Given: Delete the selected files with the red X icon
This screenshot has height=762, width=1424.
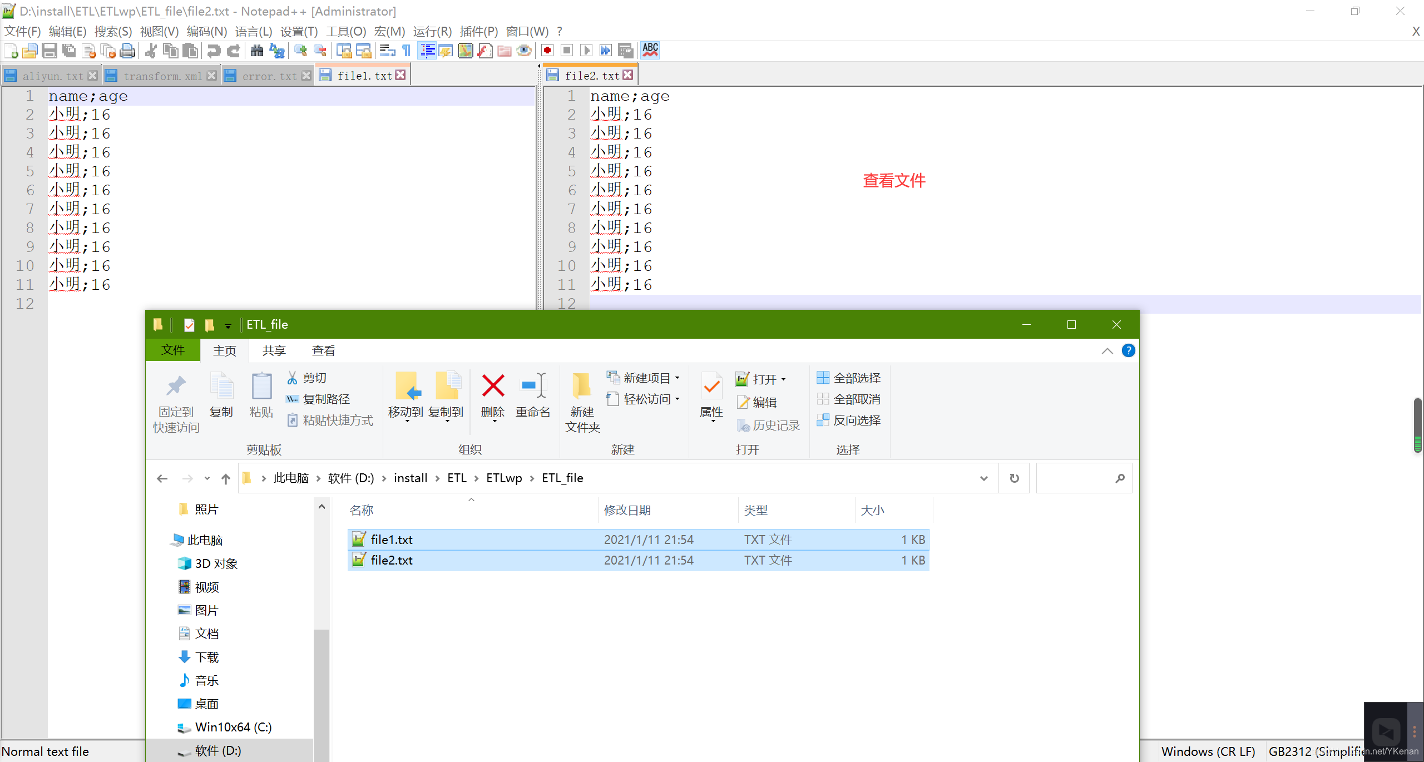Looking at the screenshot, I should click(492, 385).
